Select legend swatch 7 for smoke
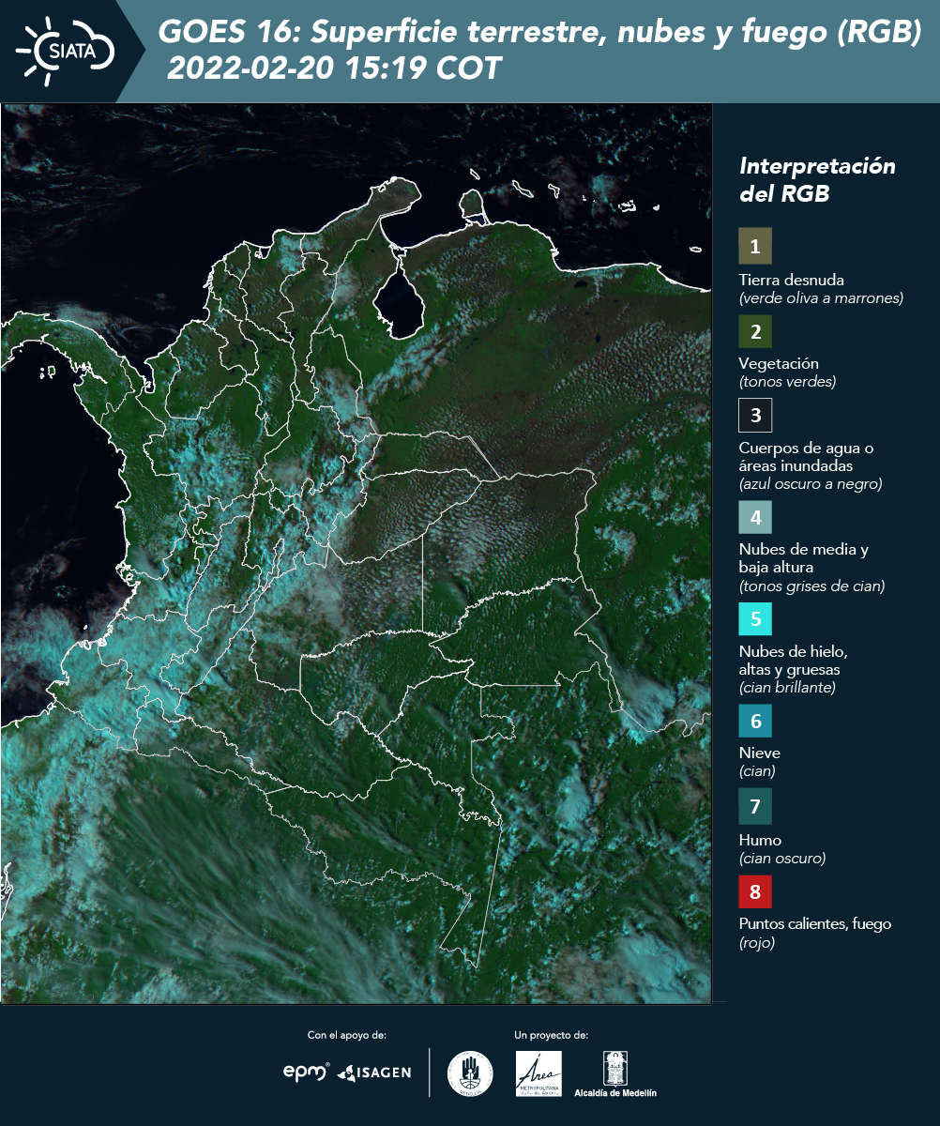The width and height of the screenshot is (940, 1126). click(755, 806)
